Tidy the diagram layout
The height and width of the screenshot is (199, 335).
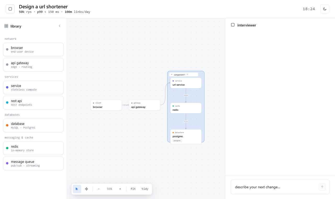tap(145, 189)
